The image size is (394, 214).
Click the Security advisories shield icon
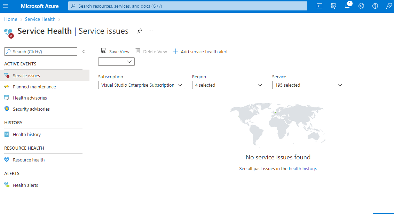tap(7, 109)
